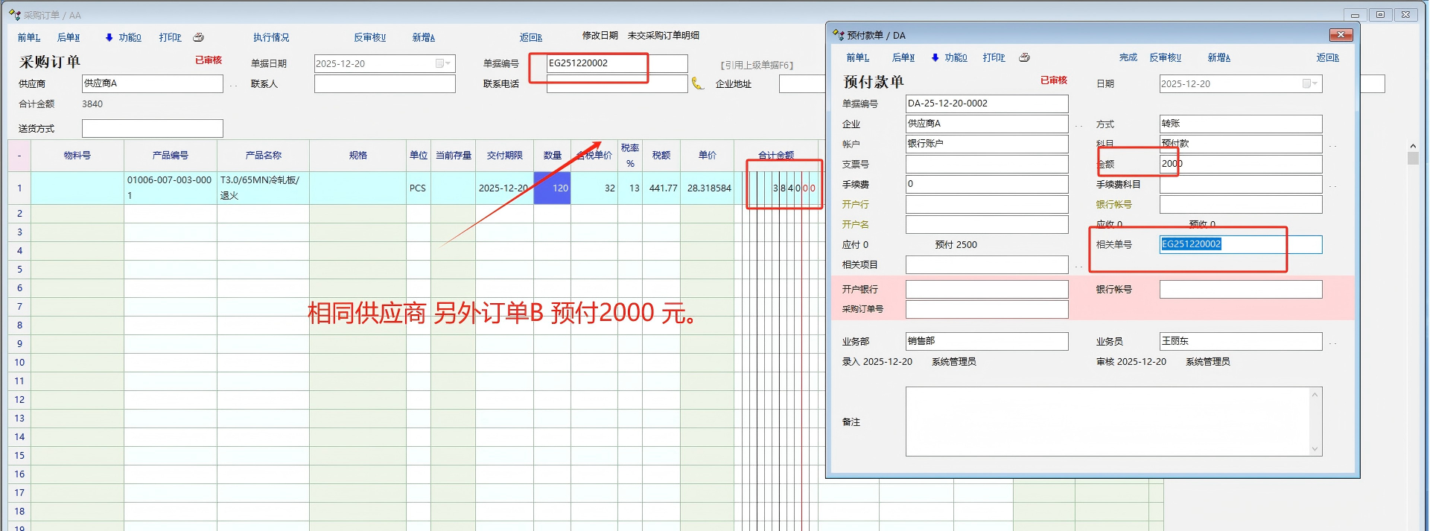Click 完成 in the prepayment dialog
Image resolution: width=1430 pixels, height=531 pixels.
(1128, 57)
